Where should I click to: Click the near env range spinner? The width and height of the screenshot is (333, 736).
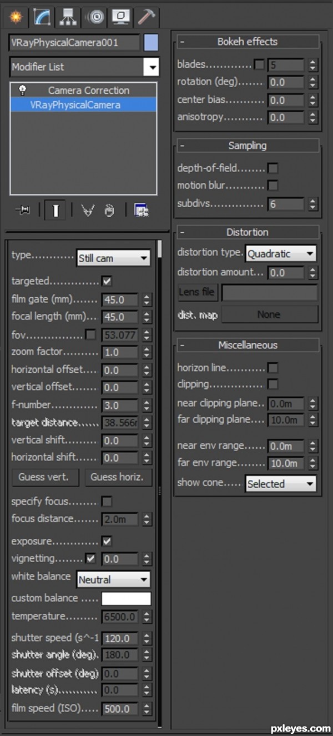pos(313,446)
